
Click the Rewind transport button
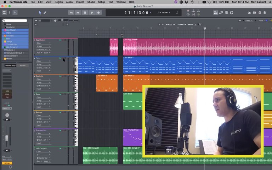click(71, 13)
